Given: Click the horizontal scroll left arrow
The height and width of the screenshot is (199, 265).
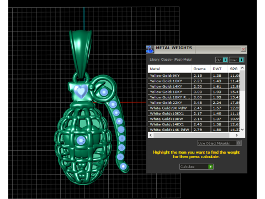Looking at the screenshot, I should 151,135.
